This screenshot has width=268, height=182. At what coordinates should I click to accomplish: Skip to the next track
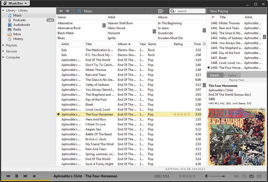[x=25, y=176]
